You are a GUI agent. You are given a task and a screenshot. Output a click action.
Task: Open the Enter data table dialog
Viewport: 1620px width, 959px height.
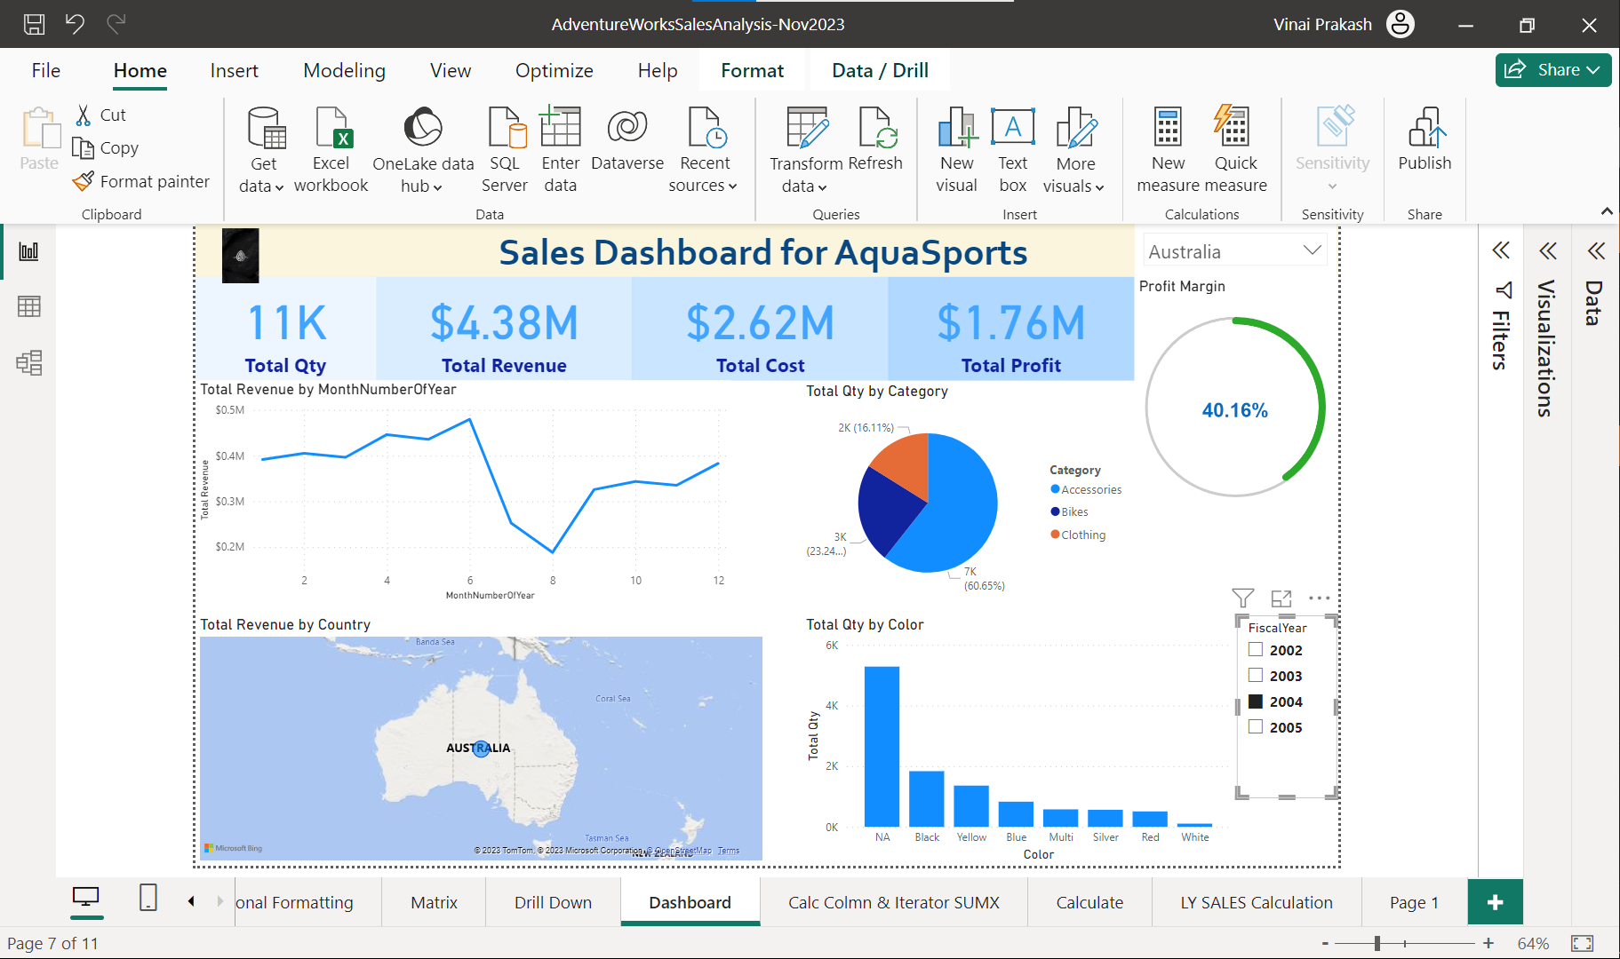coord(561,149)
